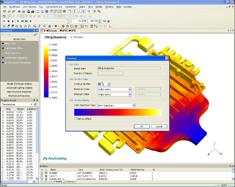Jump to the first animation frame
The image size is (235, 187).
pos(18,21)
